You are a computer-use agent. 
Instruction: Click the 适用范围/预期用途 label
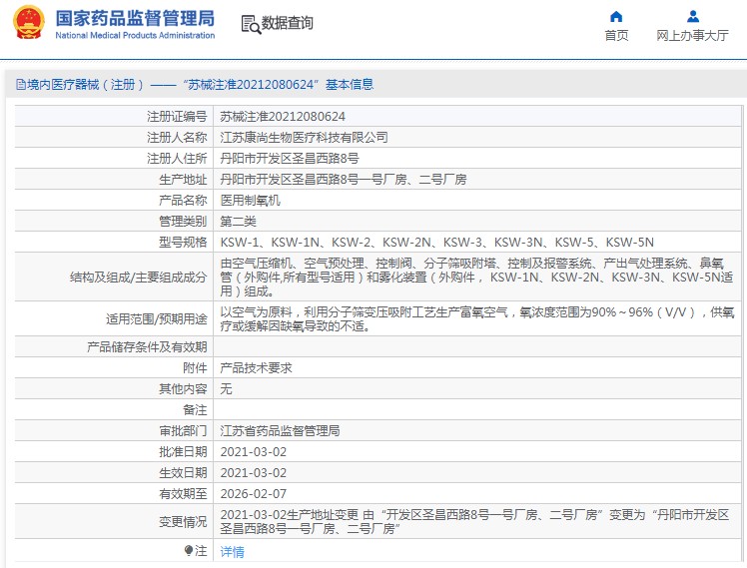coord(156,319)
